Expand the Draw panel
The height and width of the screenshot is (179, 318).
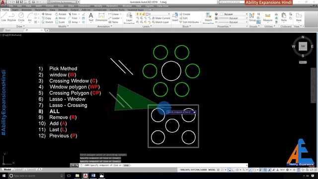pos(20,26)
